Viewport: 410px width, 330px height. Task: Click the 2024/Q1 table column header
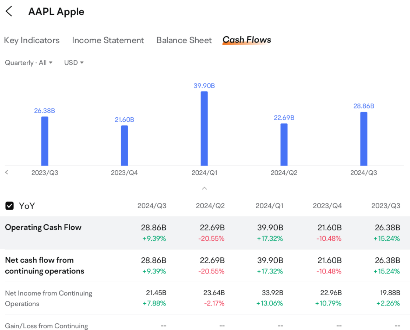click(x=269, y=206)
